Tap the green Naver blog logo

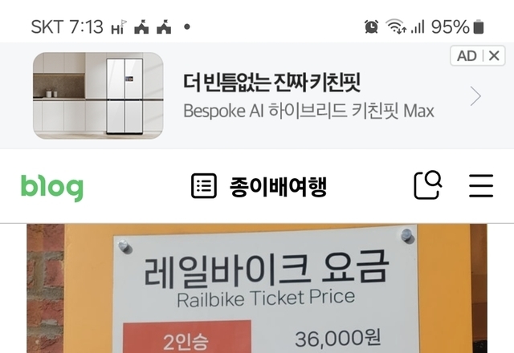52,187
